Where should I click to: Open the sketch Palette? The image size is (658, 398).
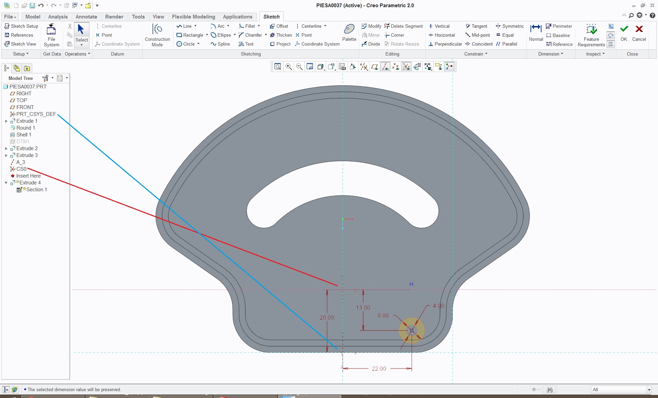[x=349, y=33]
